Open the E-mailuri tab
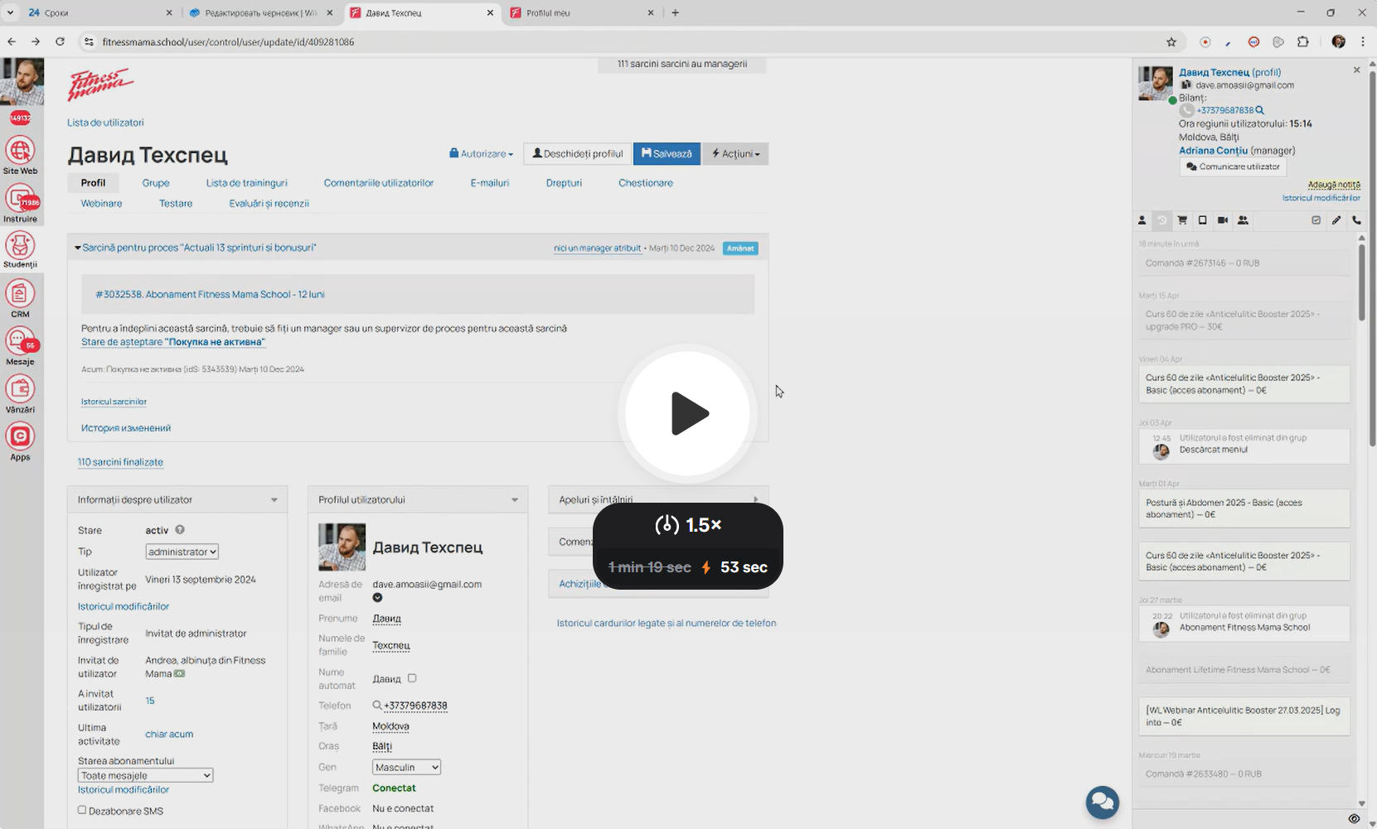Viewport: 1377px width, 829px height. (x=489, y=183)
